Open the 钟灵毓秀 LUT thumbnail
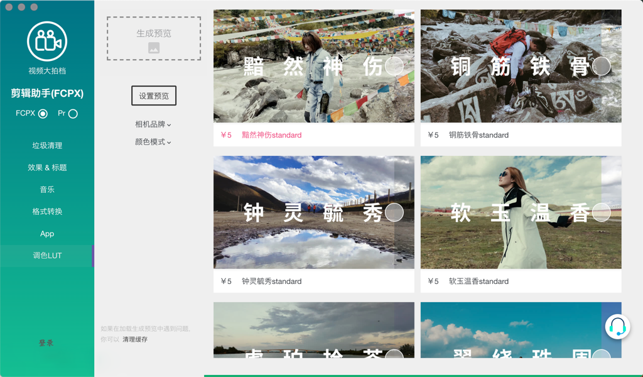The height and width of the screenshot is (377, 643). point(314,212)
